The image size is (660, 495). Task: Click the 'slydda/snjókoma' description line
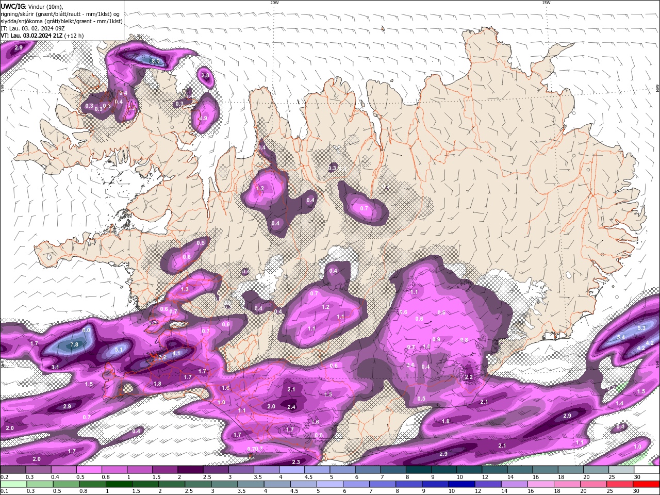point(61,21)
